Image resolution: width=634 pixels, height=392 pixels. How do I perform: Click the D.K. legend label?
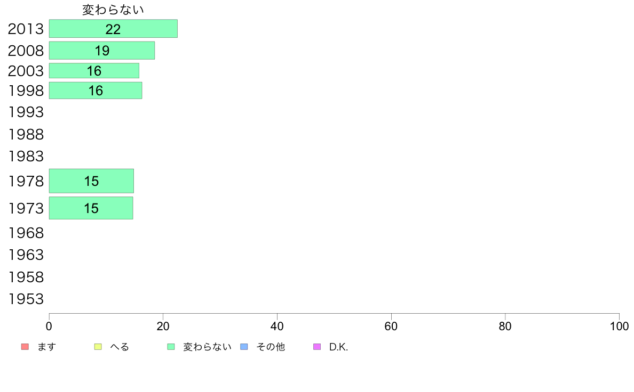pos(339,347)
